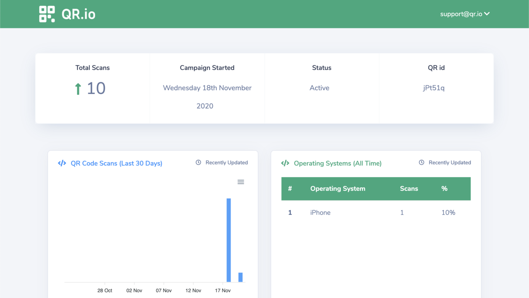Click the Scans column header
The image size is (529, 298).
click(x=409, y=189)
